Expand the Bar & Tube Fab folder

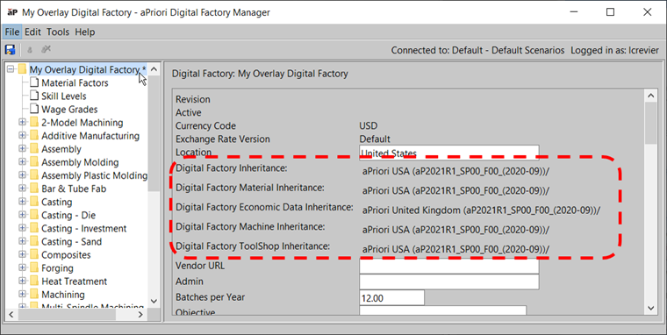[22, 189]
